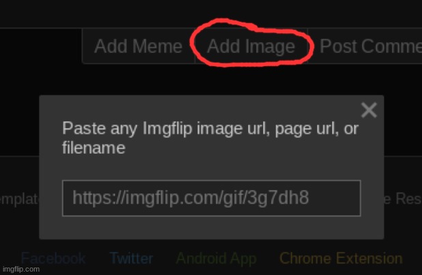
Task: Open the Twitter footer link
Action: pyautogui.click(x=131, y=259)
